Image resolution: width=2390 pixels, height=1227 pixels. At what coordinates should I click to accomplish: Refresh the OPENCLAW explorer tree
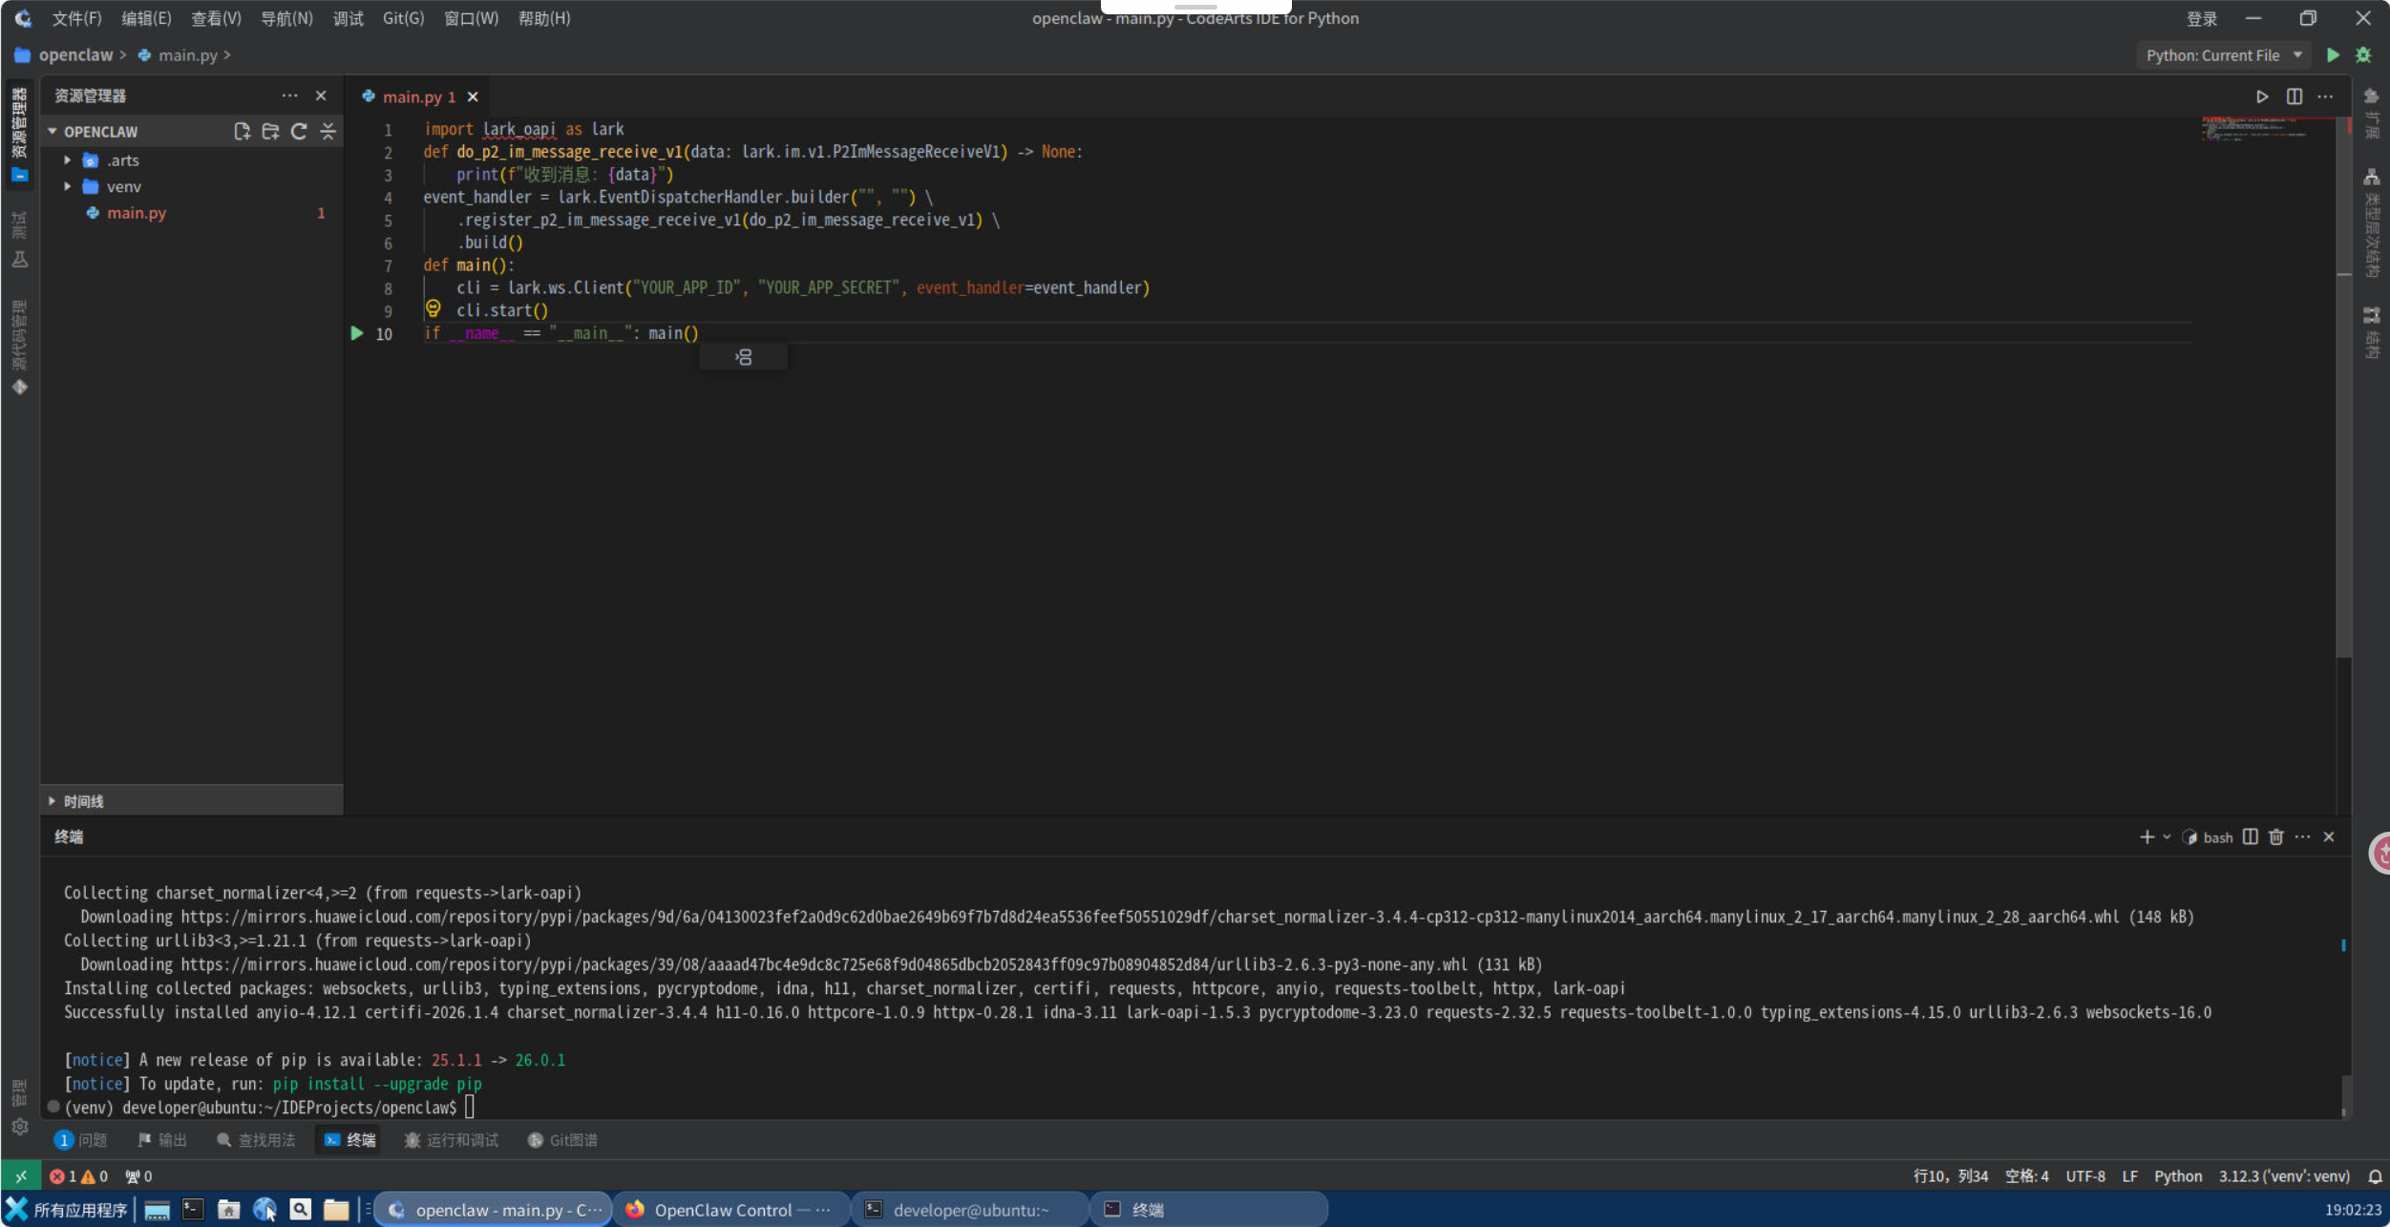pyautogui.click(x=299, y=132)
